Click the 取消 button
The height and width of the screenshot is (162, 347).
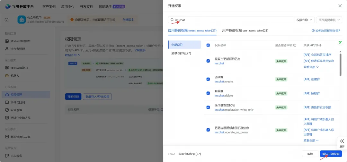click(310, 154)
